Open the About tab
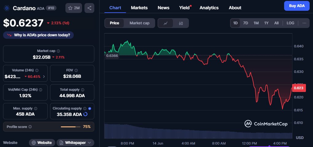The width and height of the screenshot is (313, 147). [x=235, y=8]
